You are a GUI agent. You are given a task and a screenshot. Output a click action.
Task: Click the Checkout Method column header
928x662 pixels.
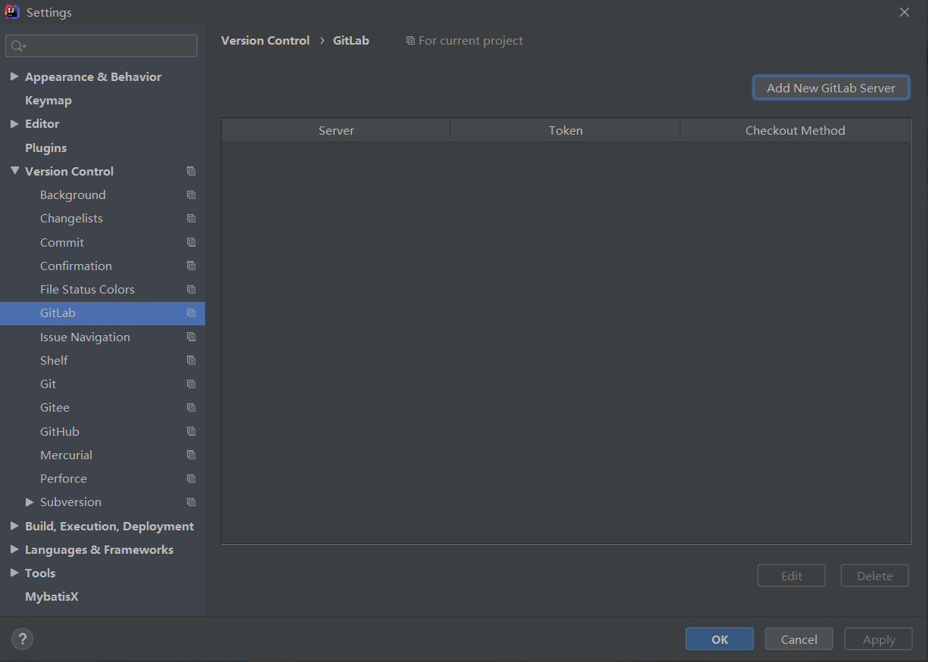click(795, 130)
